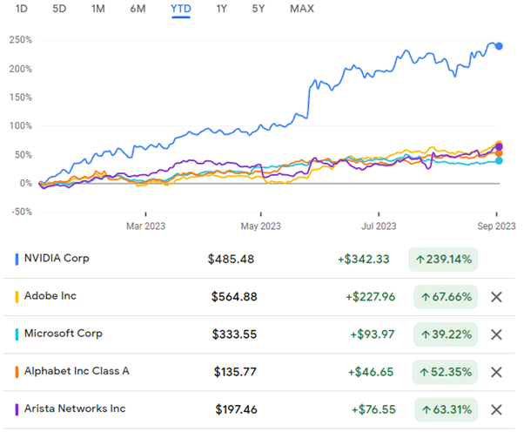The image size is (524, 432).
Task: Open the Adobe Inc stock row
Action: [x=259, y=297]
